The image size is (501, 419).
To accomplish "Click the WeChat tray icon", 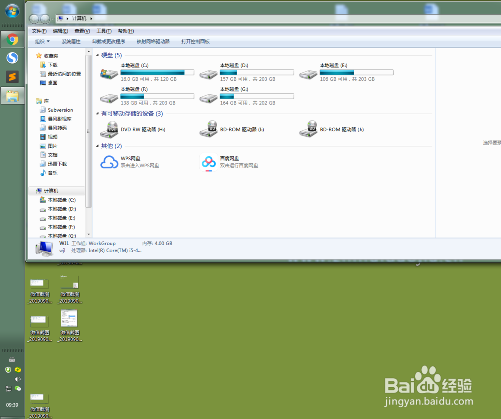I will [x=18, y=388].
